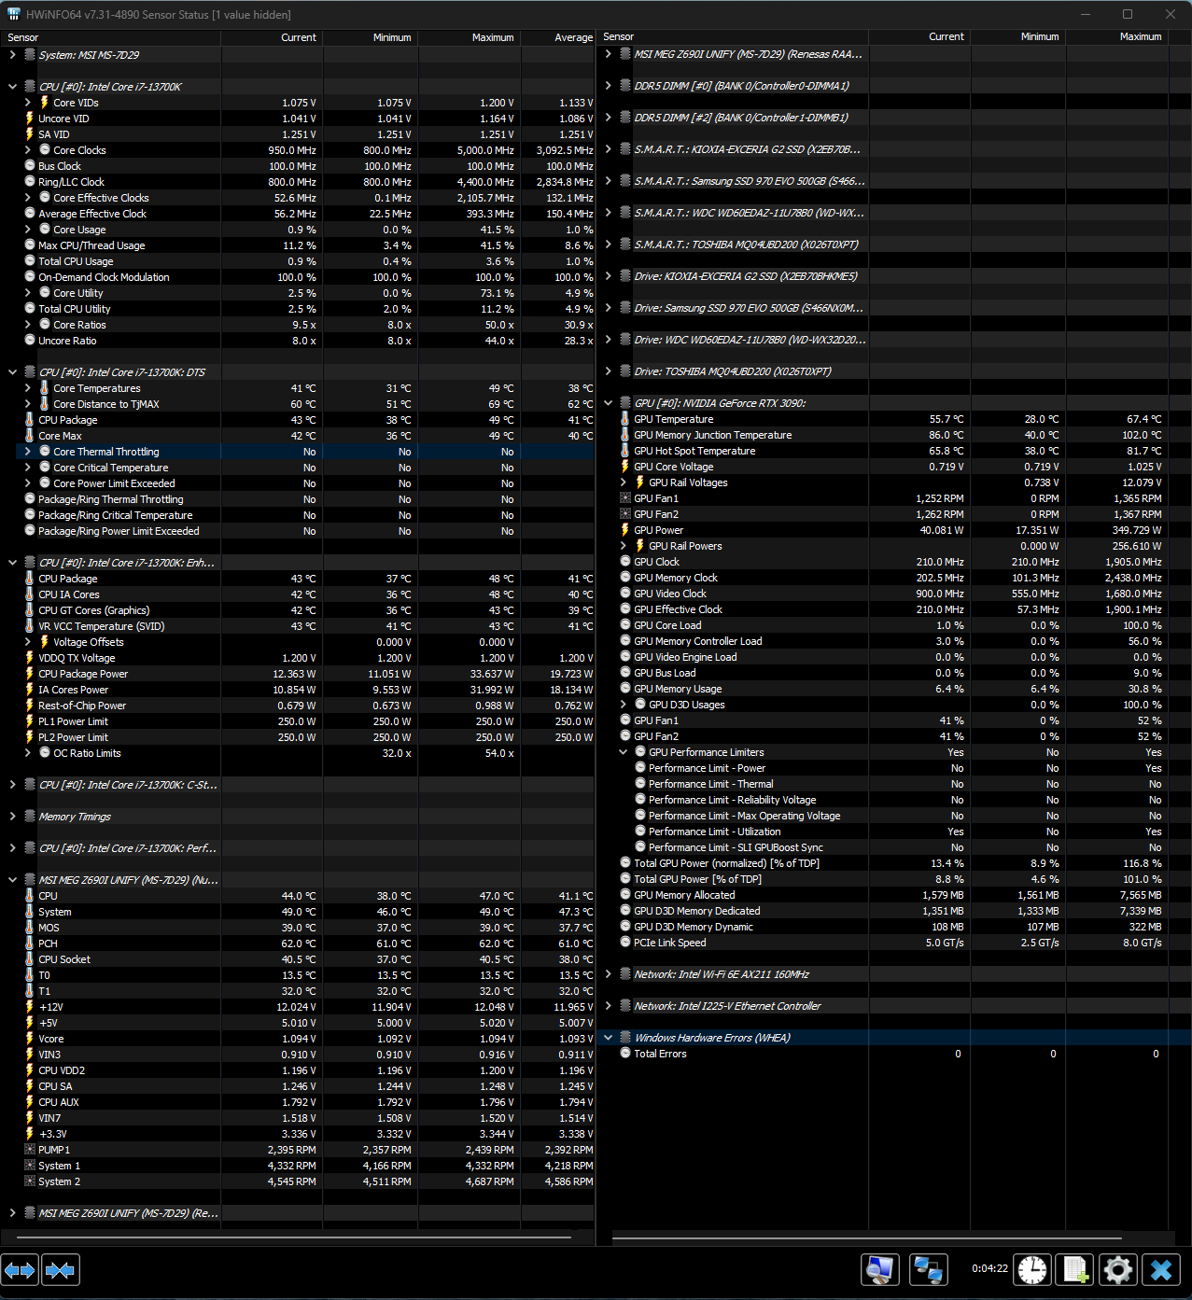Expand the OC Ratio Limits rows
This screenshot has height=1300, width=1192.
pos(27,753)
